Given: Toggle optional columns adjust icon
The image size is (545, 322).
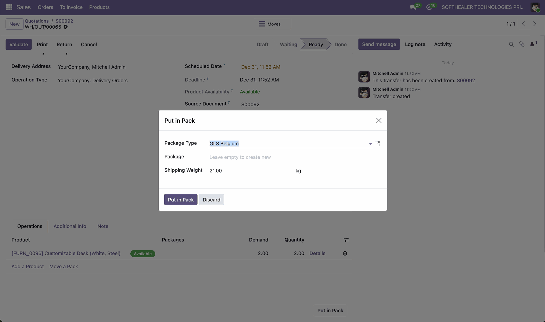Looking at the screenshot, I should coord(346,240).
